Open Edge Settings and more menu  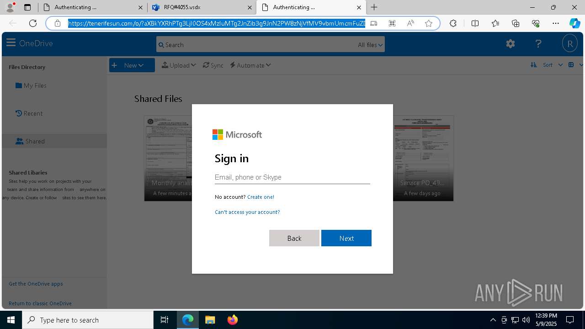tap(556, 23)
